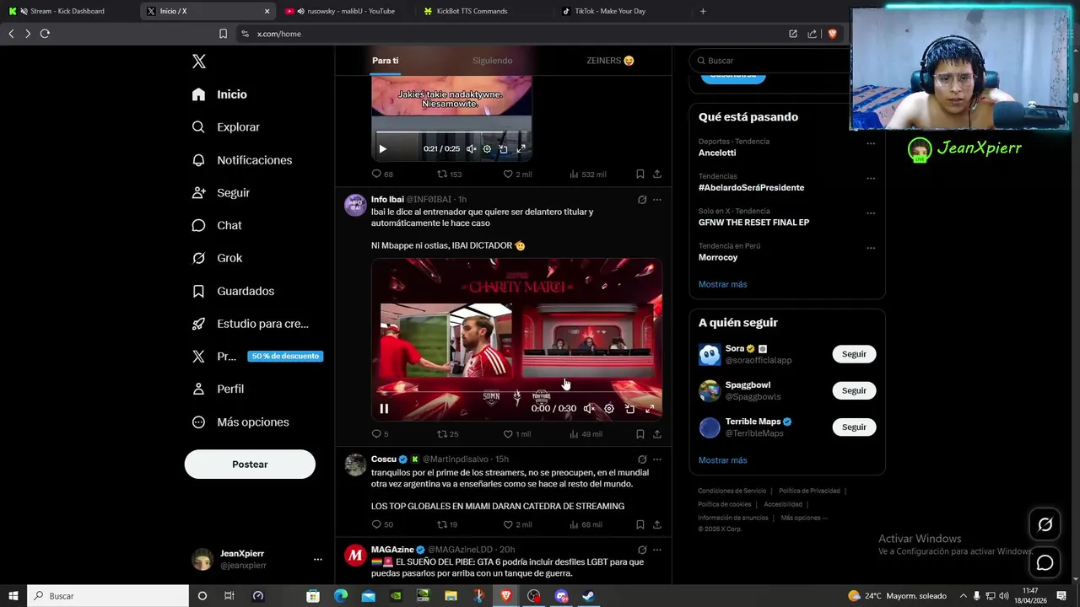Click the Grok icon on Info Ibai post
The width and height of the screenshot is (1080, 607).
642,200
